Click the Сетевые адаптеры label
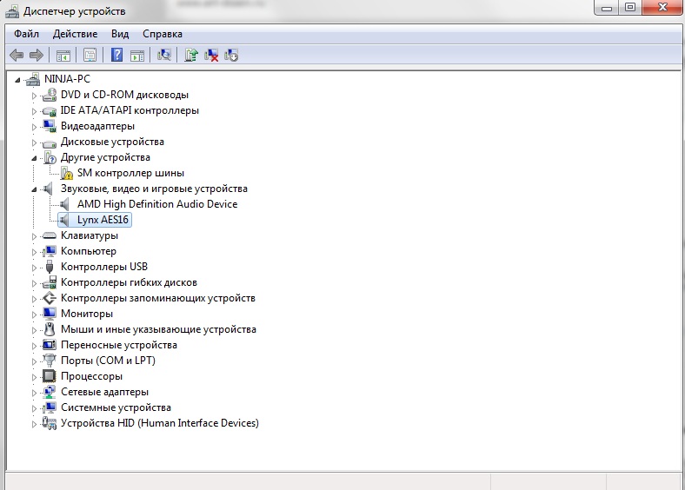The width and height of the screenshot is (685, 490). (104, 392)
